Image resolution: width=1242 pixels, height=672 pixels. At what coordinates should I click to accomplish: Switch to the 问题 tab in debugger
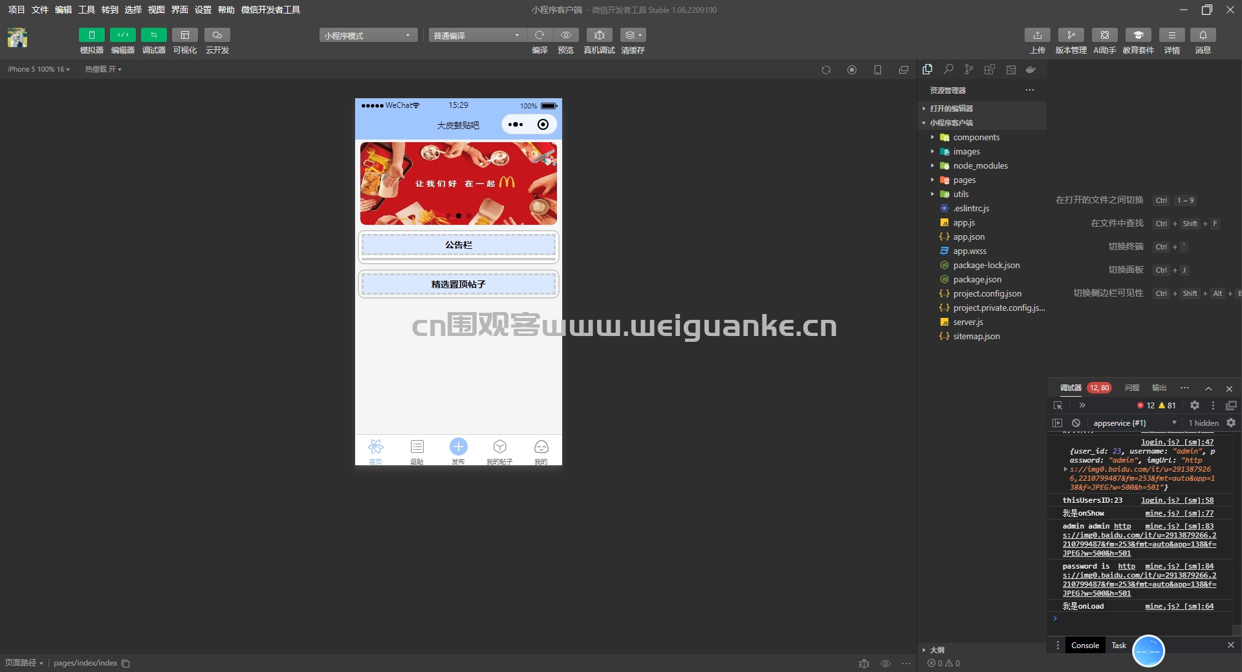[1132, 388]
